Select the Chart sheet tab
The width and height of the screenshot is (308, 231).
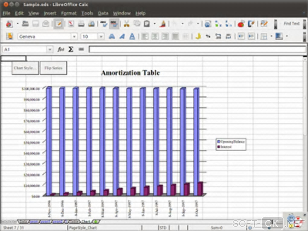86,222
